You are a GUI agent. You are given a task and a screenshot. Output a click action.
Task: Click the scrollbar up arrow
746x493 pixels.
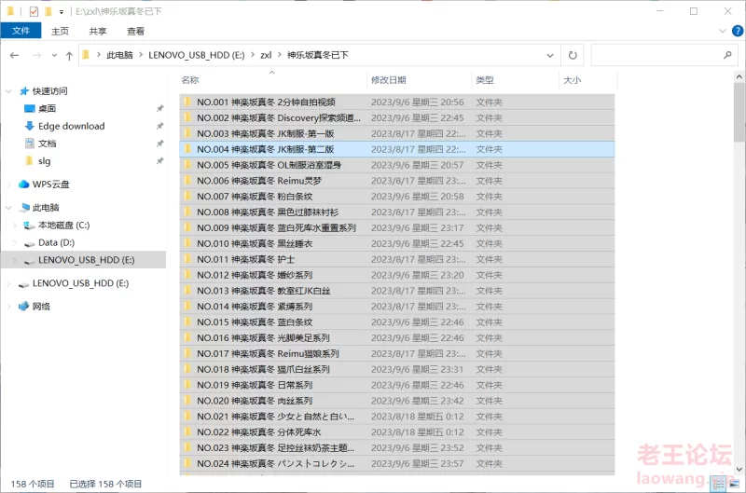(x=739, y=76)
